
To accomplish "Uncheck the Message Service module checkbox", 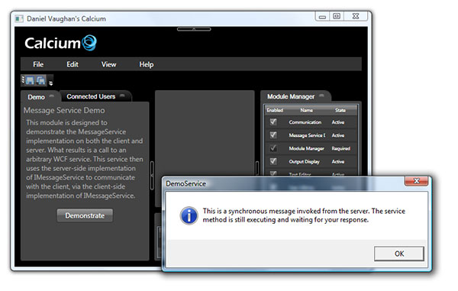I will tap(273, 135).
